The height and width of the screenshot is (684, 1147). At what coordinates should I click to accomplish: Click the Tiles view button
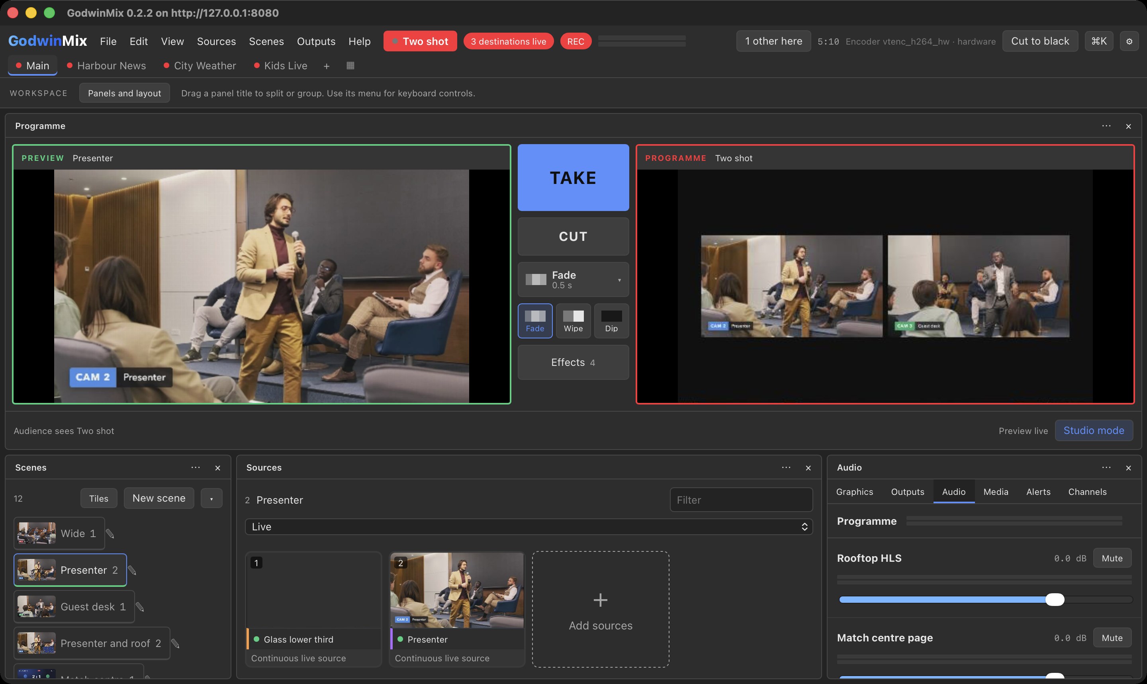[99, 498]
